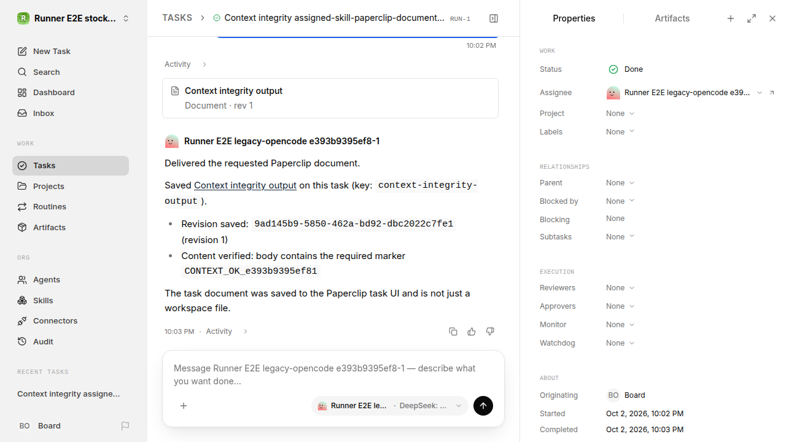Select Tasks in the Work section
Image resolution: width=786 pixels, height=442 pixels.
[x=71, y=166]
